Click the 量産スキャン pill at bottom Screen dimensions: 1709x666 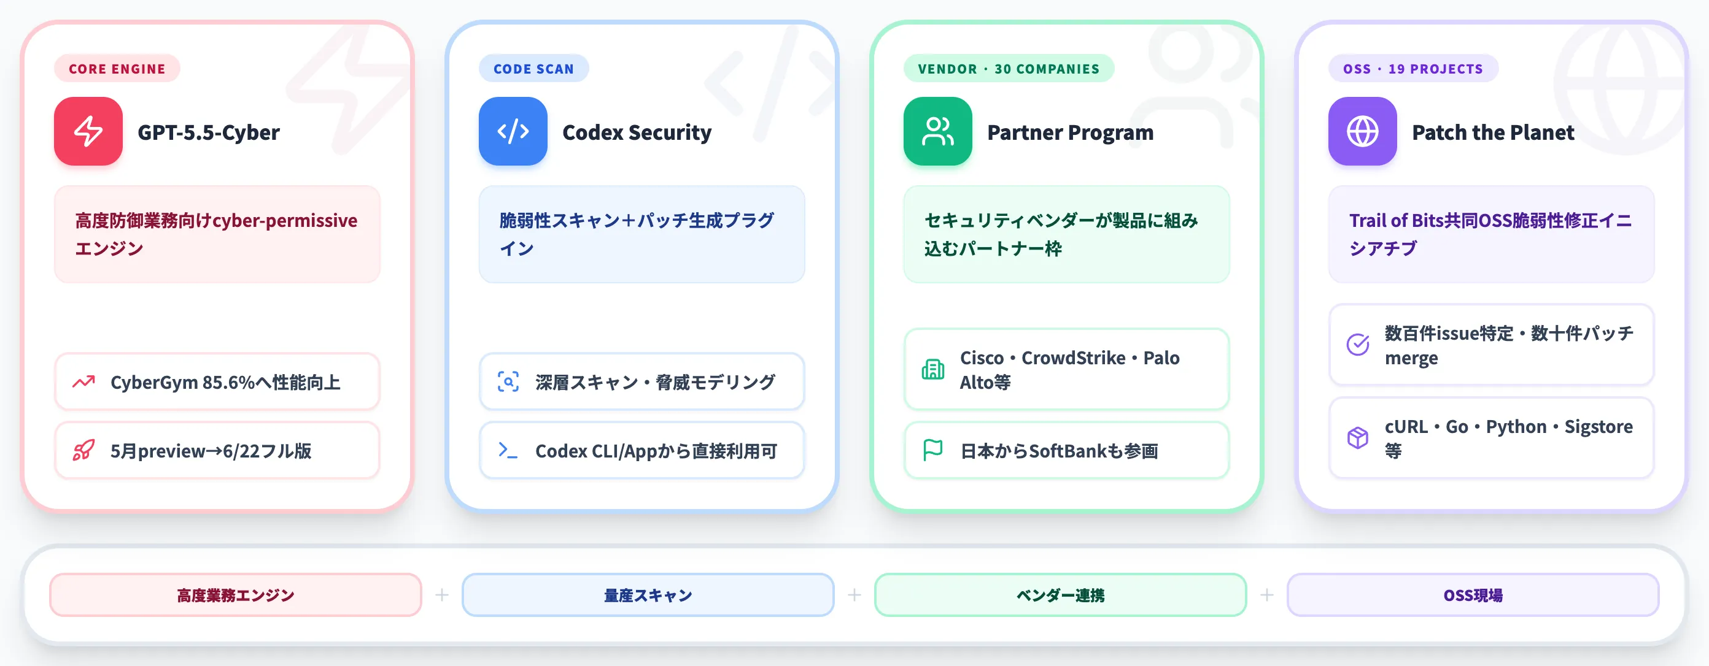pos(648,595)
